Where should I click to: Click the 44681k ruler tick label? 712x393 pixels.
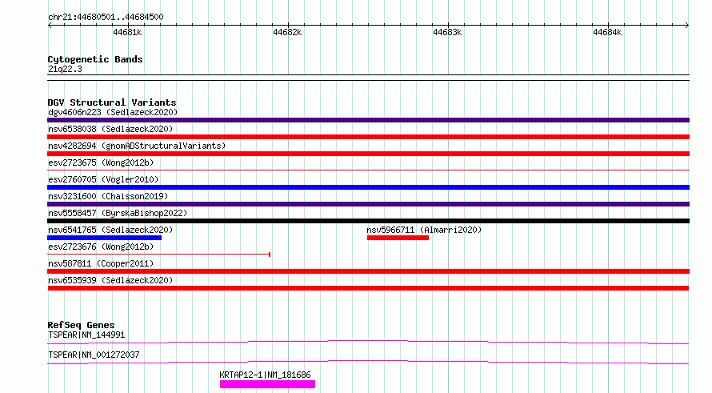[127, 32]
